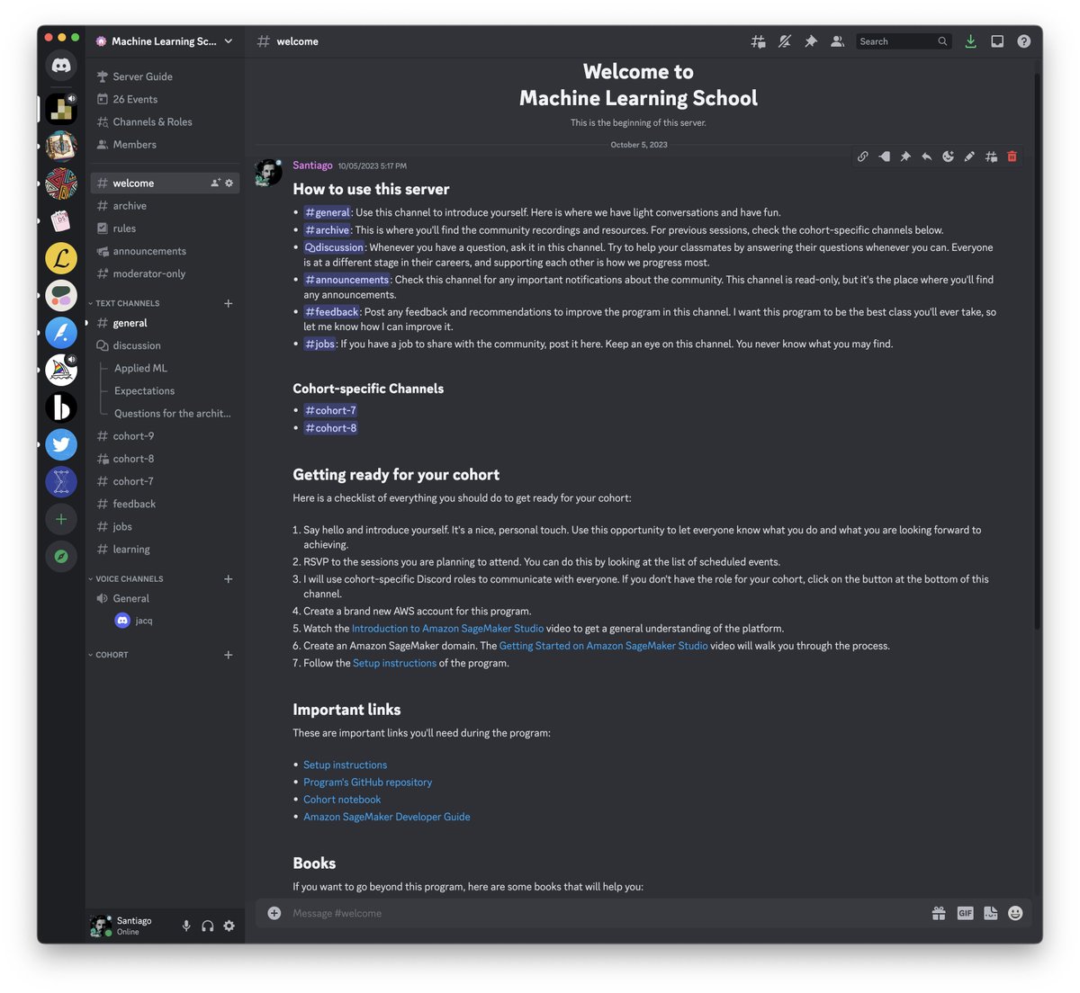
Task: Switch to the rules channel
Action: (165, 228)
